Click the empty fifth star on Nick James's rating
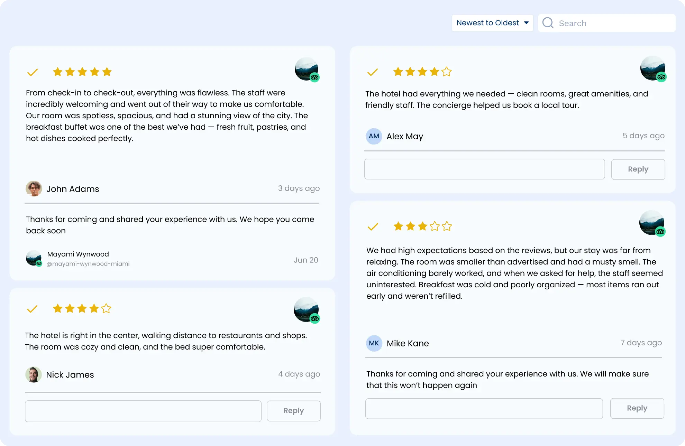685x446 pixels. click(107, 308)
